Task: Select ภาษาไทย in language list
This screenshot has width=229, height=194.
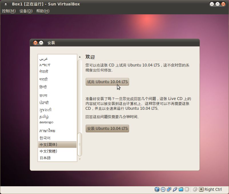Action: (x=57, y=131)
